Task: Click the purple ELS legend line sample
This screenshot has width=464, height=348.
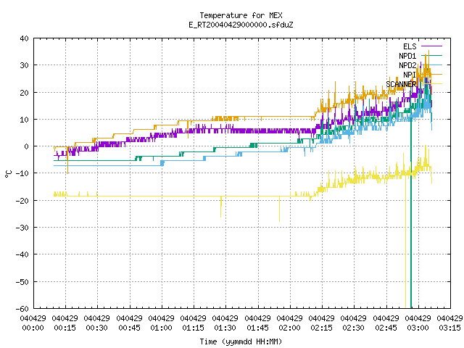Action: tap(431, 46)
